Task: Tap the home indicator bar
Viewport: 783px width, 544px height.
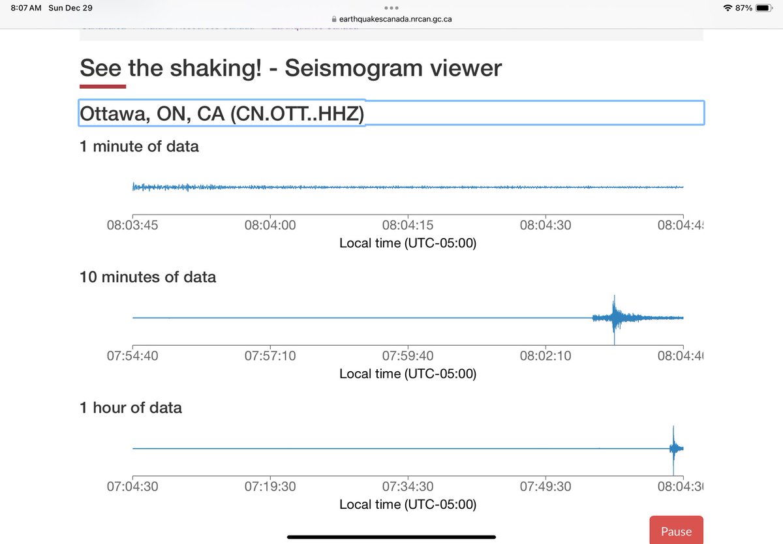Action: pyautogui.click(x=391, y=537)
